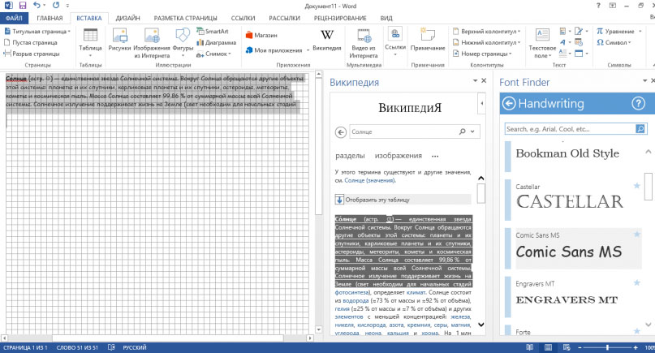Open Мои приложения dropdown arrow
655x353 pixels.
pyautogui.click(x=308, y=50)
